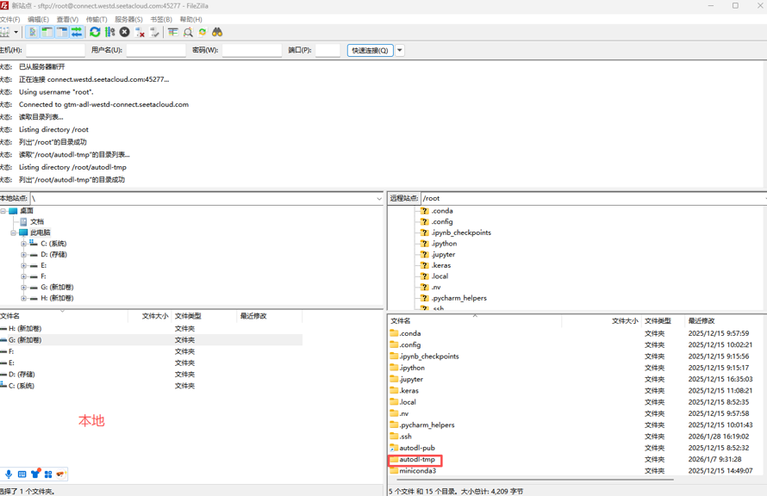Collapse the 此电脑 tree node

(x=13, y=232)
